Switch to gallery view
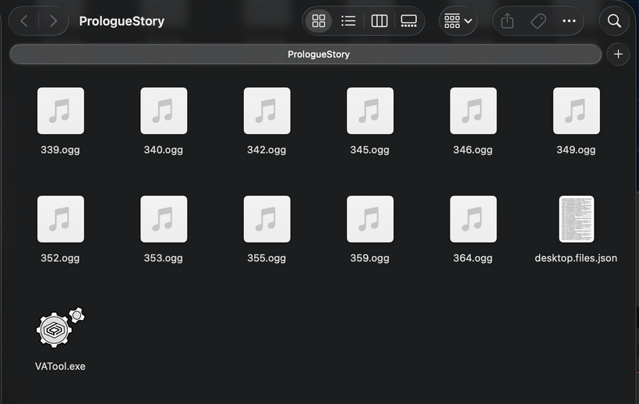This screenshot has height=404, width=639. coord(409,21)
